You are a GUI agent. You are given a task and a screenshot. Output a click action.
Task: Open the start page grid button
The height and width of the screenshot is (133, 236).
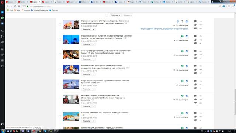pos(19,6)
